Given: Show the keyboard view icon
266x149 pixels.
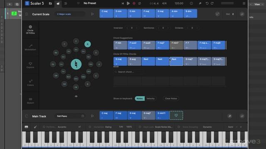Looking at the screenshot, I should point(26,127).
